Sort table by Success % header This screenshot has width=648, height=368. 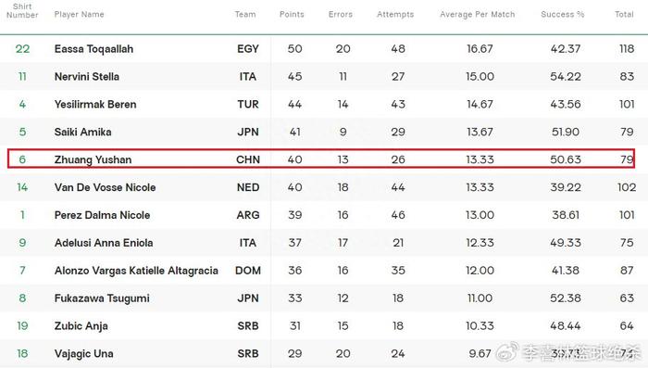click(x=563, y=15)
